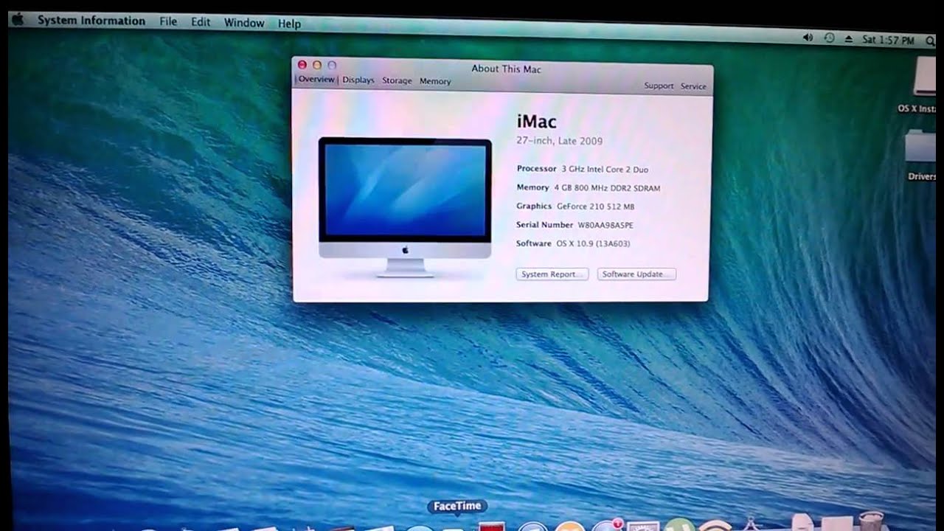Open the Edit menu

pyautogui.click(x=201, y=22)
